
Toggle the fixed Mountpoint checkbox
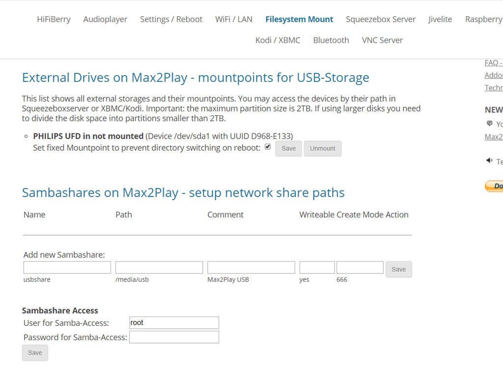(x=268, y=147)
